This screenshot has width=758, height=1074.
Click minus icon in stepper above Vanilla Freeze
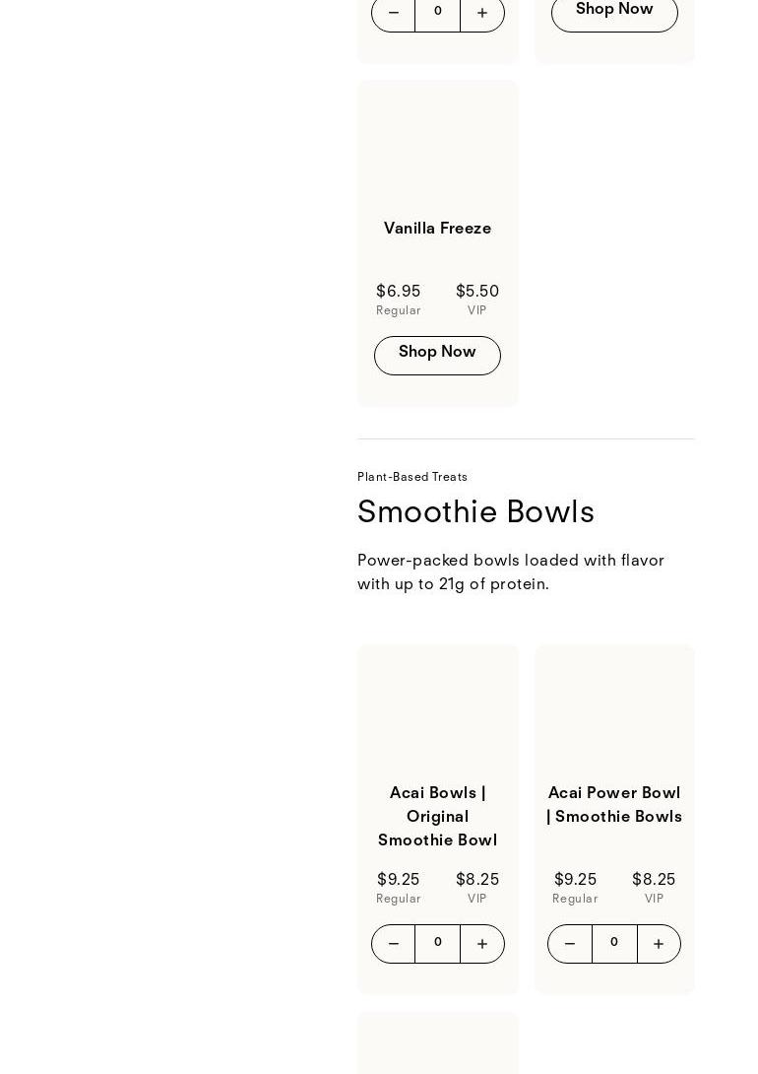tap(393, 13)
